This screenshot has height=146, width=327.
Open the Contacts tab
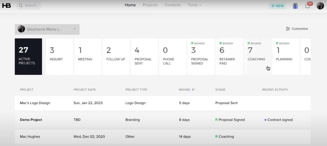point(172,5)
